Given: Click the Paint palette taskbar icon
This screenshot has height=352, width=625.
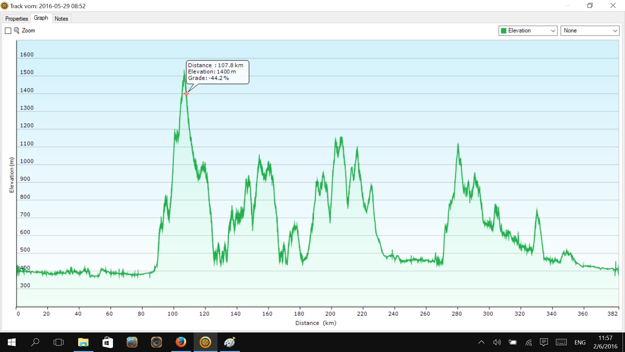Looking at the screenshot, I should click(x=229, y=342).
